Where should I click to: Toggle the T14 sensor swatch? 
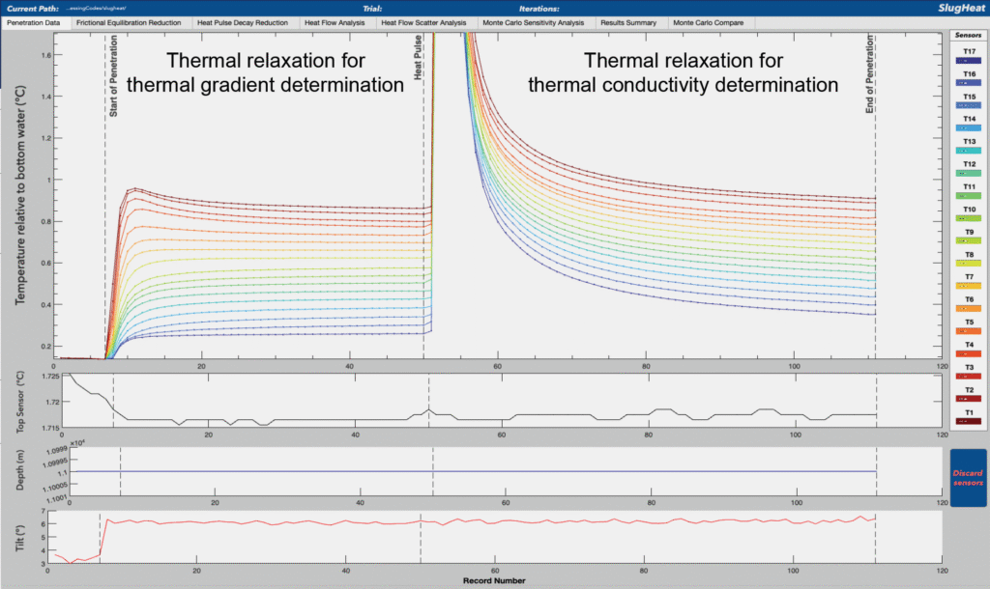coord(967,127)
